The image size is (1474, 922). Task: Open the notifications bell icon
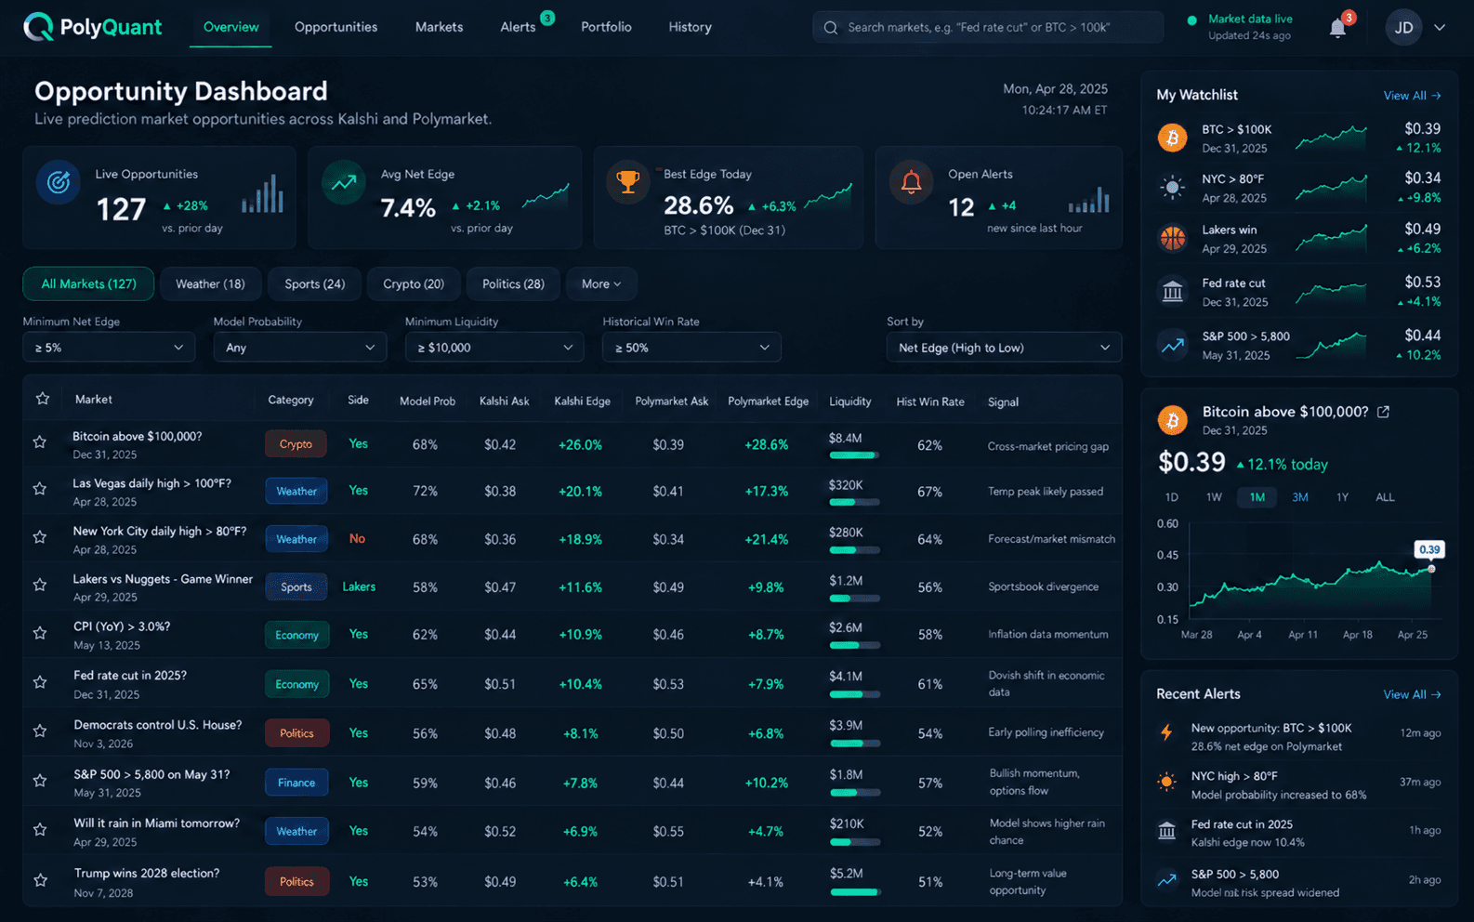[1337, 28]
